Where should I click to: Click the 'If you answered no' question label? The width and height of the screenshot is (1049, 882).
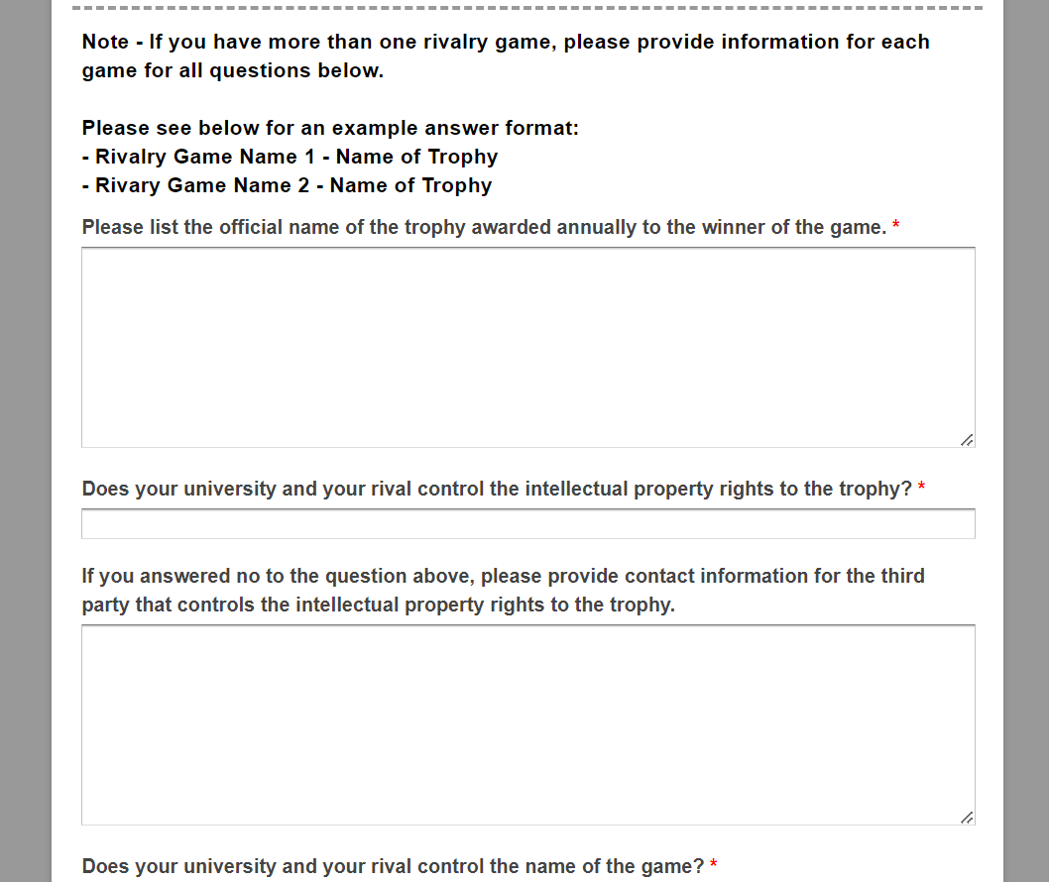[x=503, y=591]
